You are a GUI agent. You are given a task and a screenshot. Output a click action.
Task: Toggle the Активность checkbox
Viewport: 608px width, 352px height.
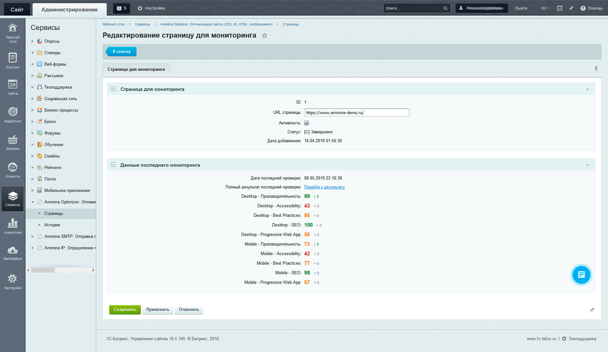tap(306, 123)
